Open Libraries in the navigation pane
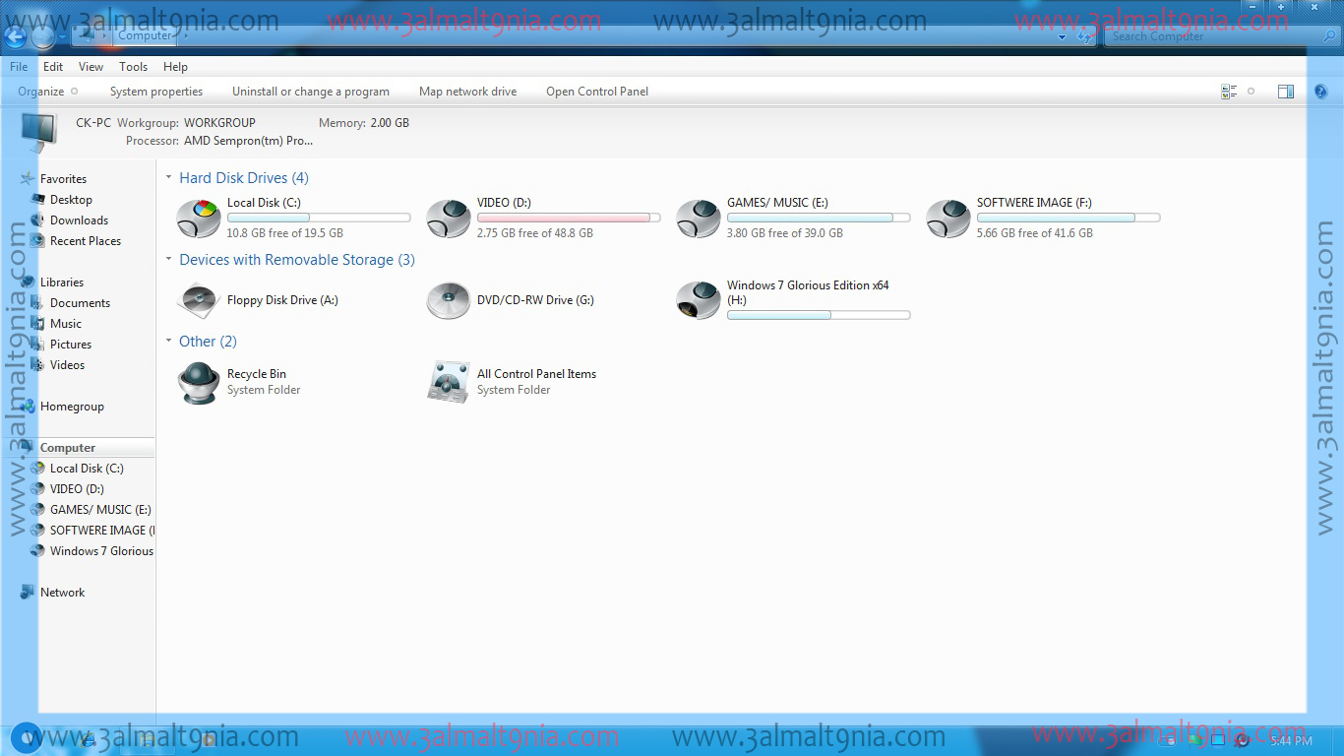The height and width of the screenshot is (756, 1344). (x=62, y=283)
